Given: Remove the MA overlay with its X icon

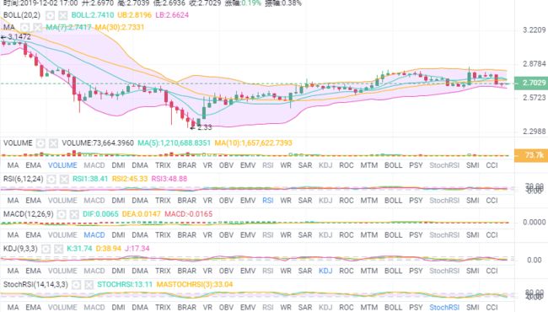Looking at the screenshot, I should [37, 27].
